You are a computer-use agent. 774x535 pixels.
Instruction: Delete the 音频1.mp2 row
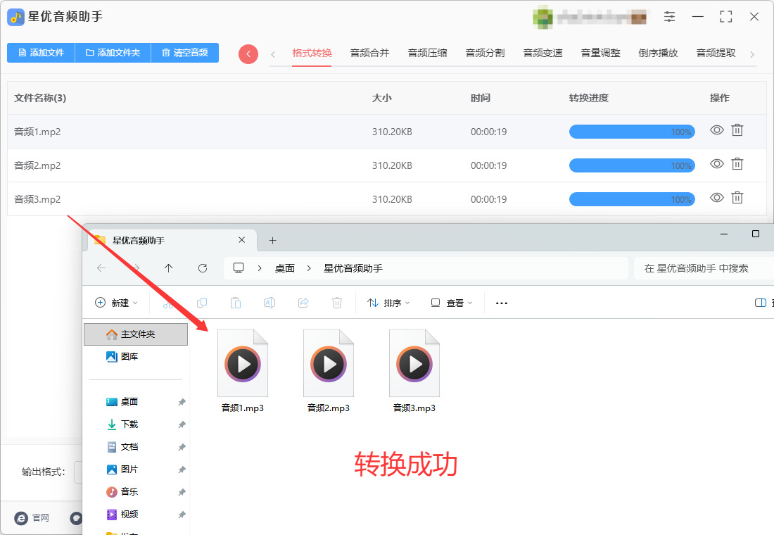pos(737,130)
